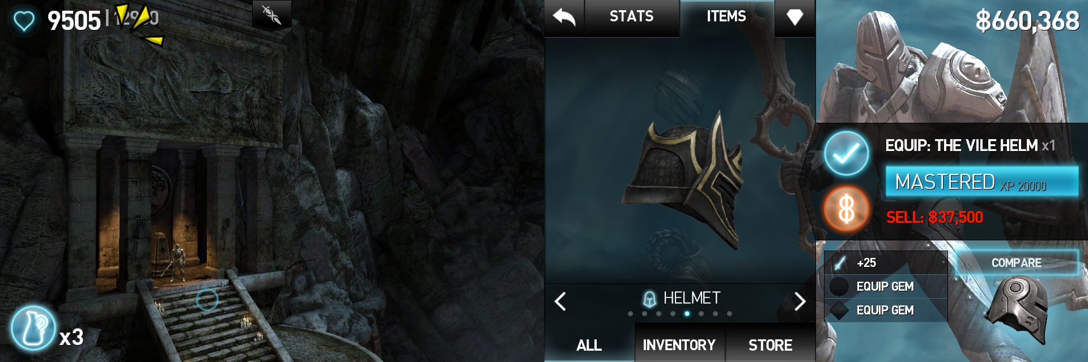This screenshot has height=362, width=1088.
Task: Toggle the equip checkmark for Vile Helm
Action: point(846,153)
